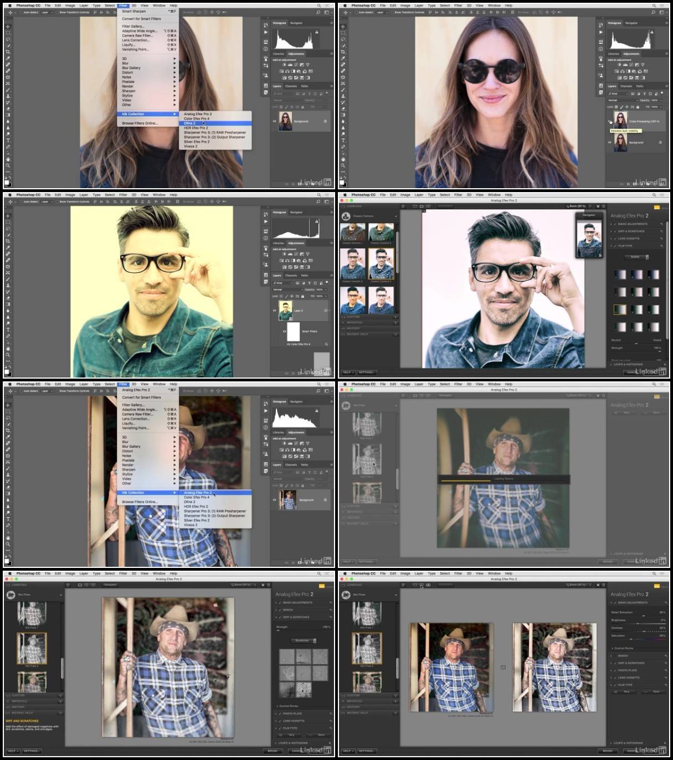Add Levels adjustment in Cross Processing layer window

pos(625,65)
